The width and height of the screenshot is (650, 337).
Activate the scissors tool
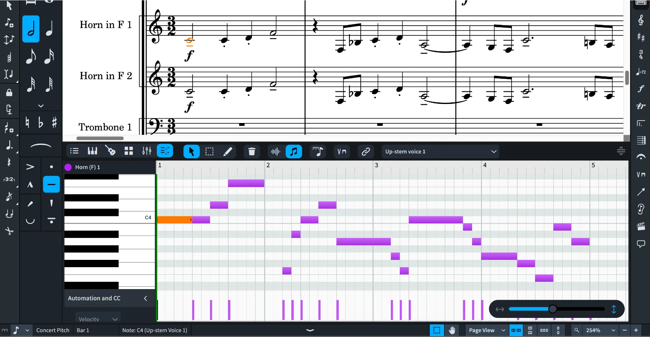tap(9, 231)
